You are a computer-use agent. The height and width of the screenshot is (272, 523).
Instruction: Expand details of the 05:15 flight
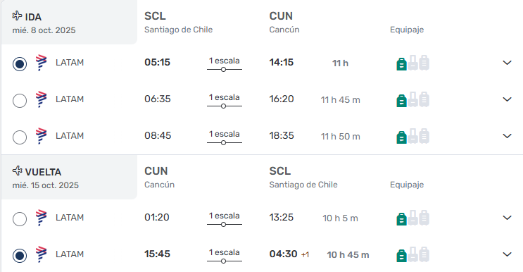[507, 63]
